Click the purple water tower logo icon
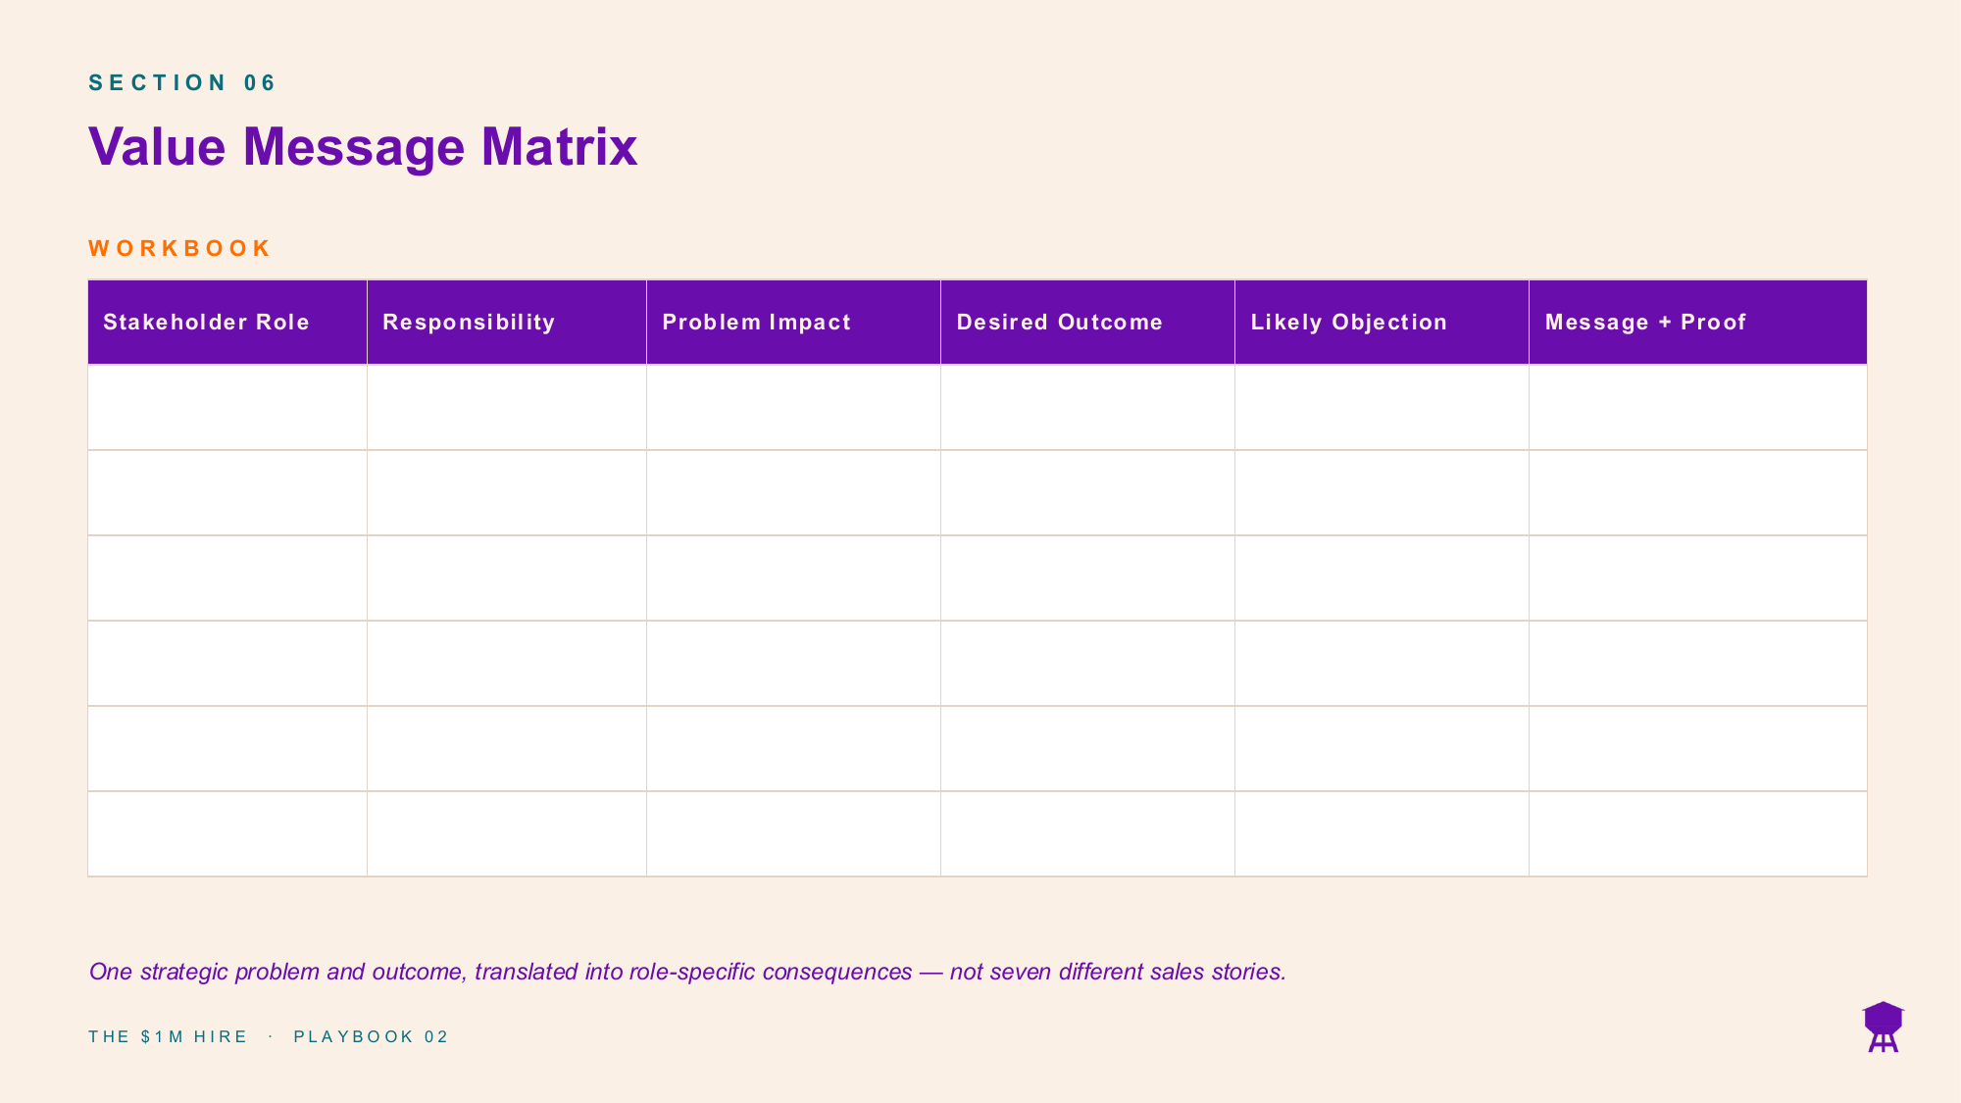This screenshot has width=1961, height=1103. (1883, 1027)
